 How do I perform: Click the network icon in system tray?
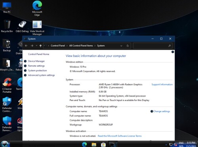tap(171, 145)
